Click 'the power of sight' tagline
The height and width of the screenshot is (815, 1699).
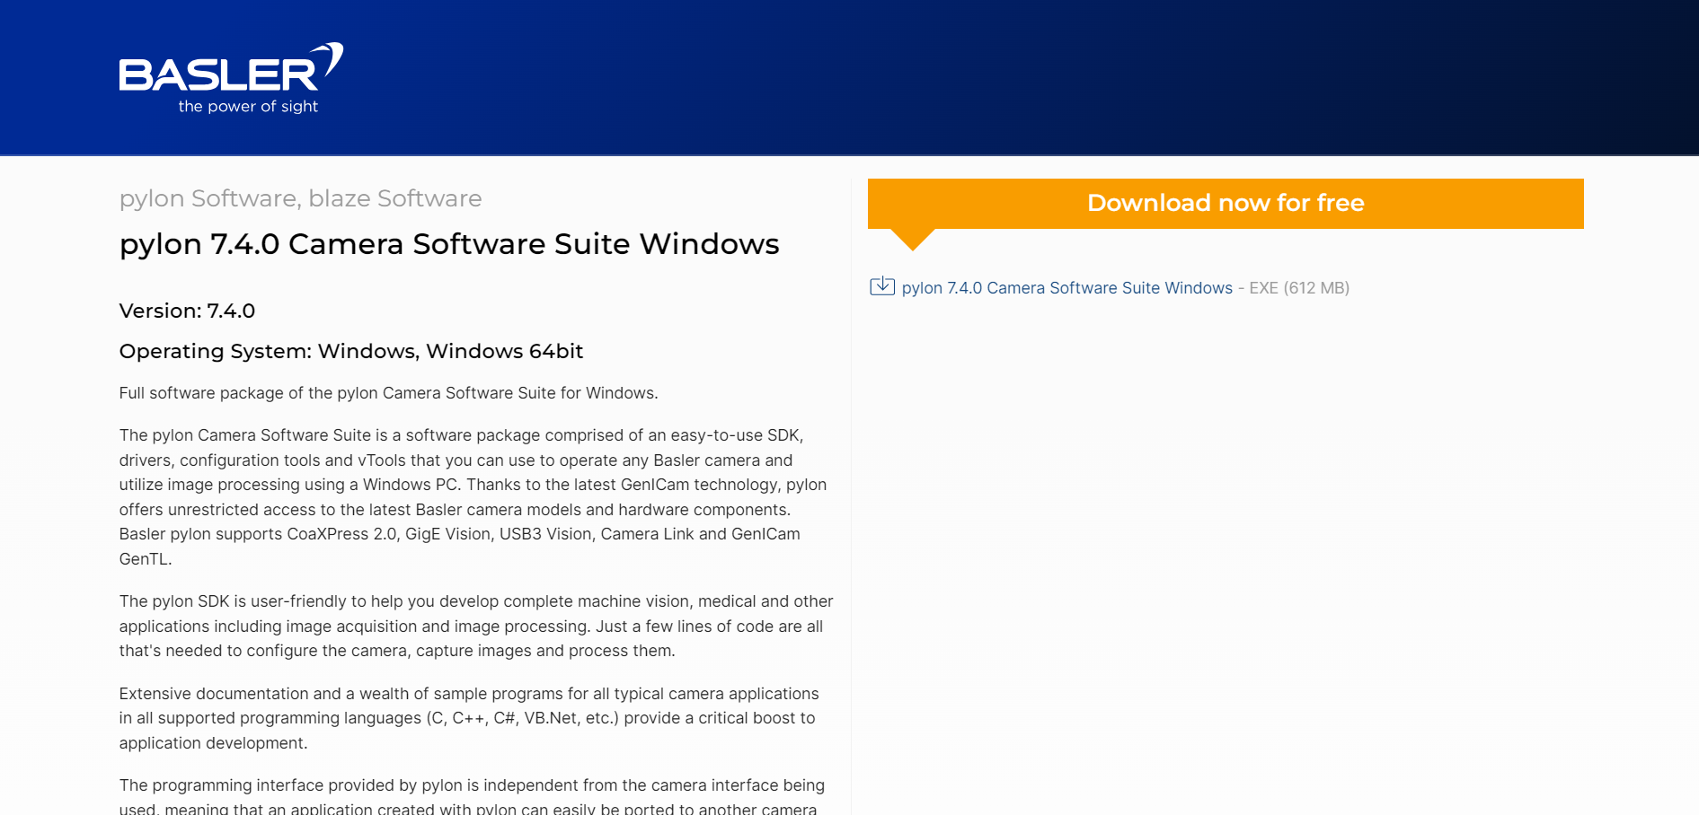click(x=248, y=107)
